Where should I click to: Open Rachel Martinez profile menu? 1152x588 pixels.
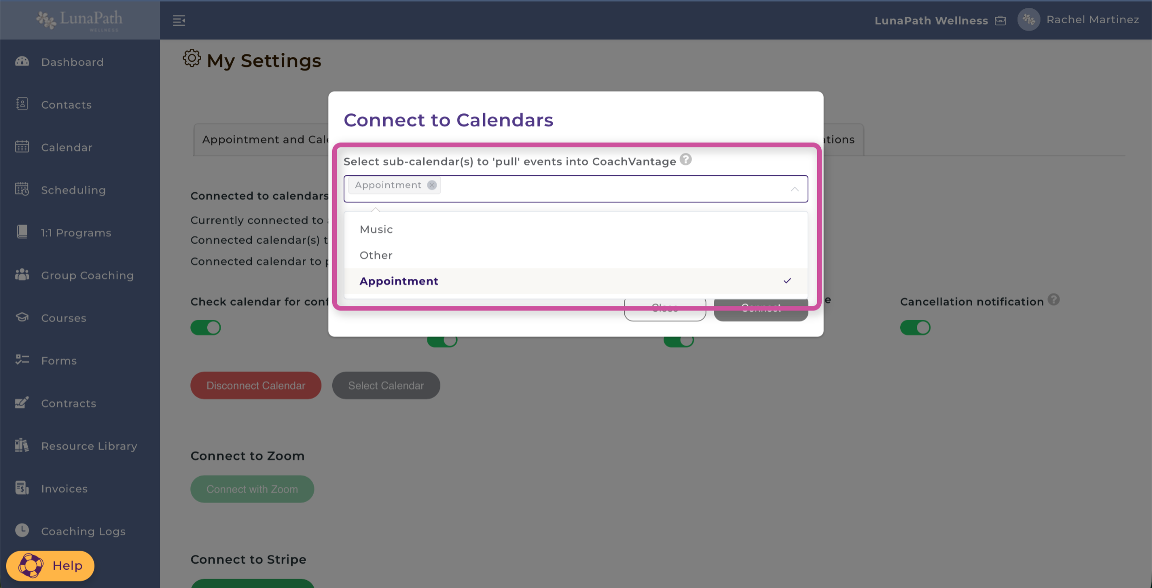1092,20
